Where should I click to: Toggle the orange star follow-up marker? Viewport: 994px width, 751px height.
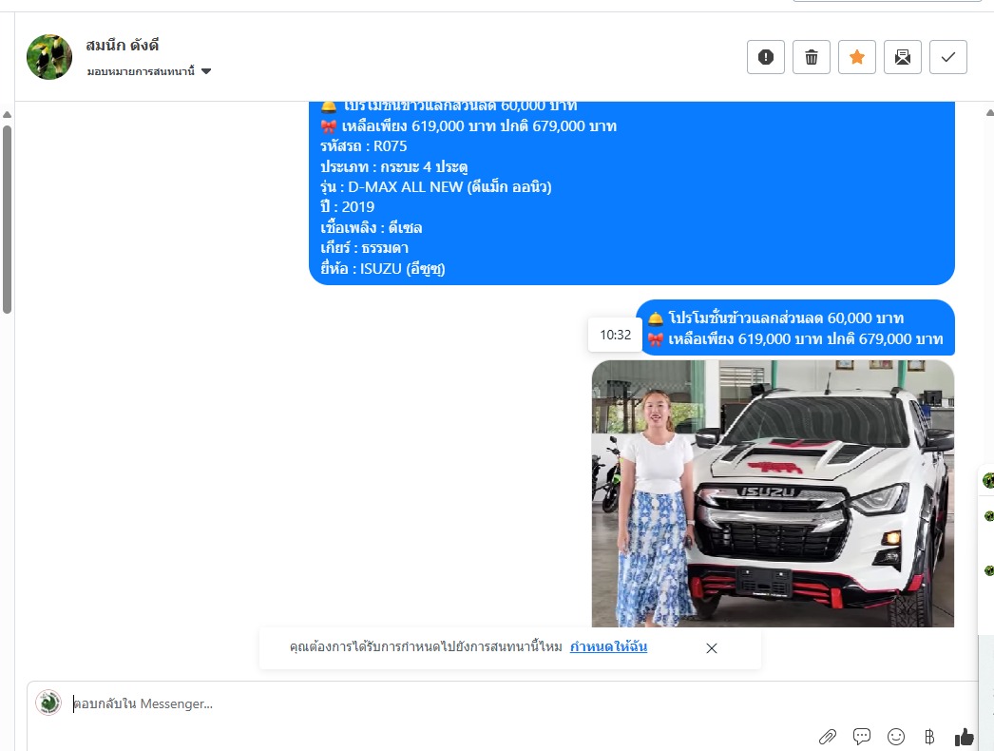pos(857,57)
